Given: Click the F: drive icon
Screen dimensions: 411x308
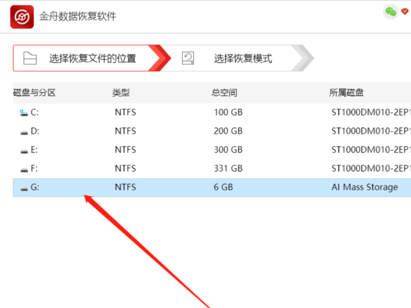Looking at the screenshot, I should (24, 170).
